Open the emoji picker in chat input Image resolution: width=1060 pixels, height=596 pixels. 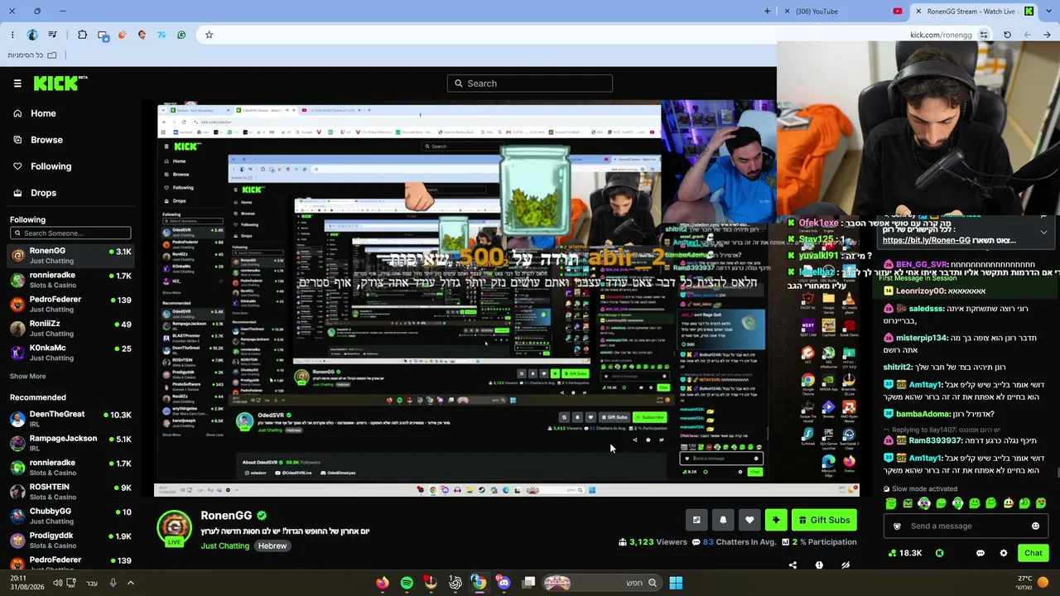tap(1035, 526)
